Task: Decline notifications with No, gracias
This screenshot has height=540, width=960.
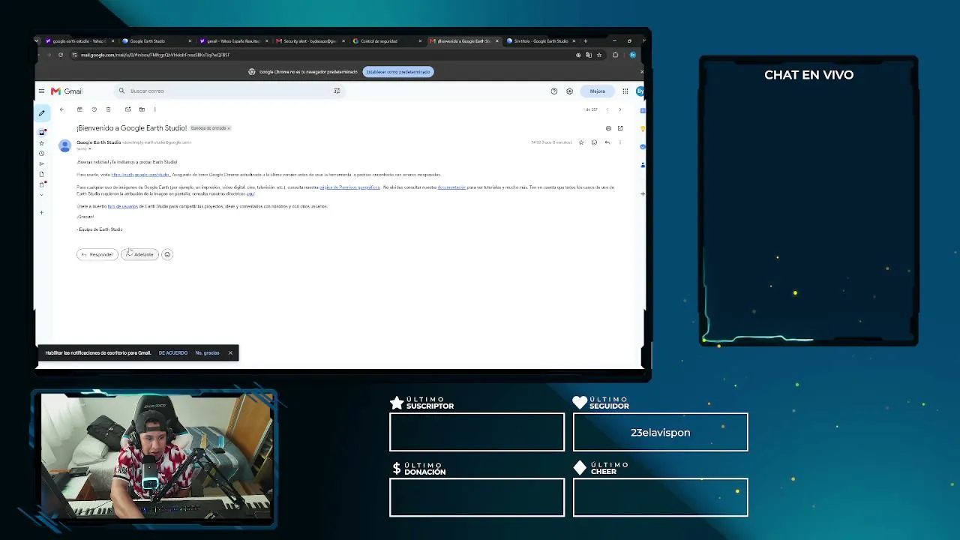Action: tap(207, 352)
